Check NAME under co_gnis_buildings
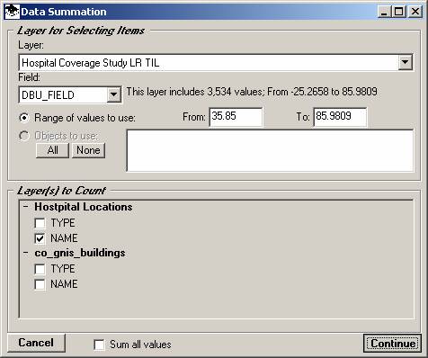428x358 pixels. point(40,284)
